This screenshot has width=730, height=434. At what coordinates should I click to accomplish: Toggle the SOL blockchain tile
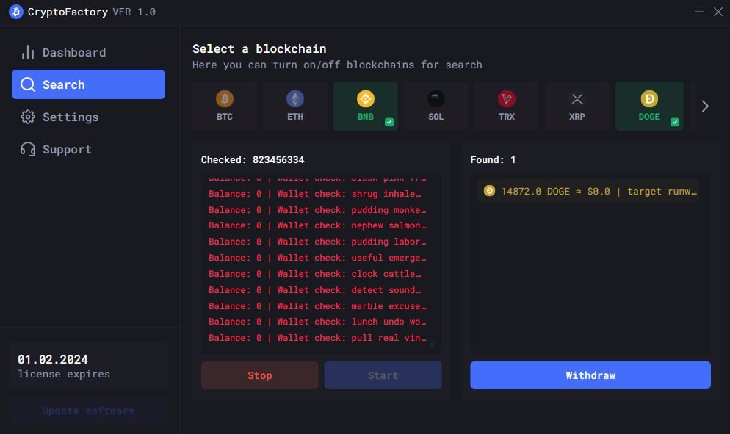pyautogui.click(x=436, y=106)
